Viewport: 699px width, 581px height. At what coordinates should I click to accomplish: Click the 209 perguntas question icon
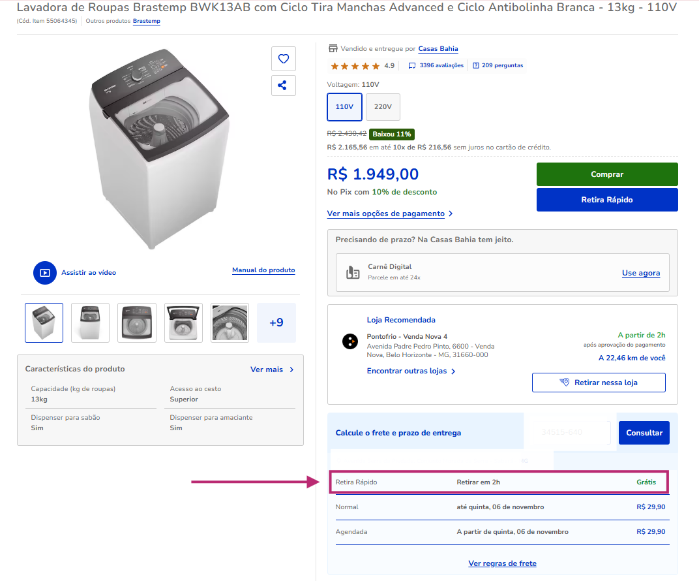(476, 66)
